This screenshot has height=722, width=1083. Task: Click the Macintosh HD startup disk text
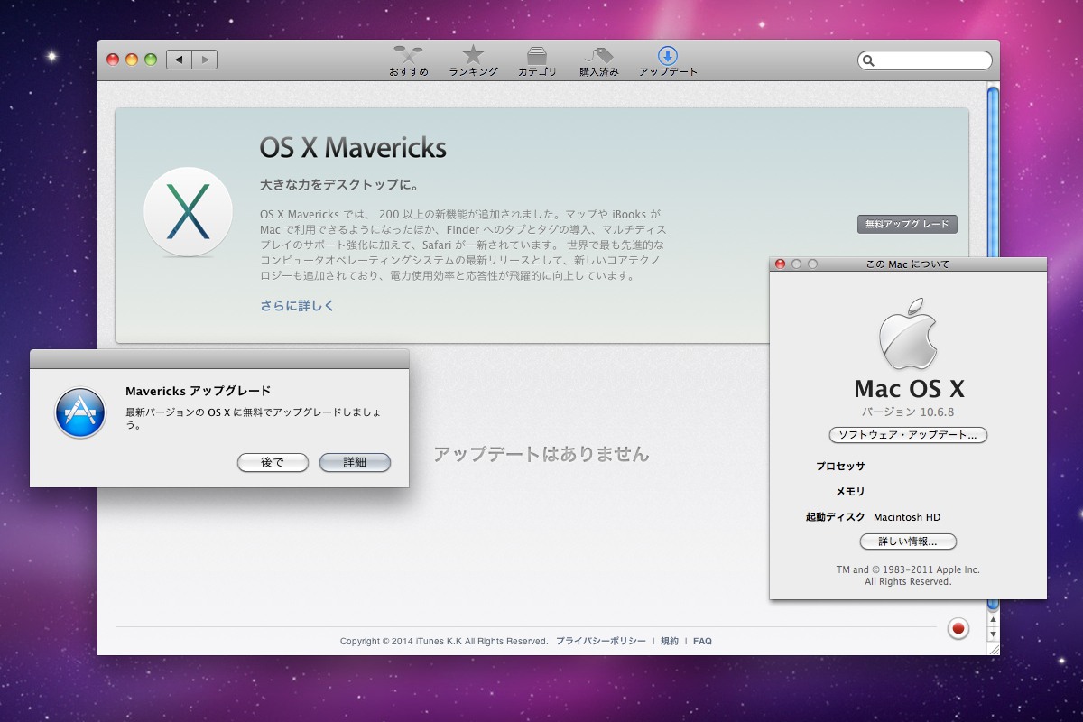(x=907, y=517)
